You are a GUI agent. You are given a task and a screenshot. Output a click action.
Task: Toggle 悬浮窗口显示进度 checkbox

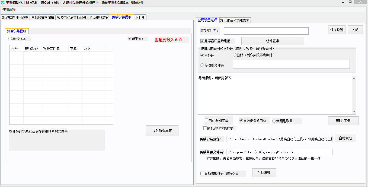point(202,41)
